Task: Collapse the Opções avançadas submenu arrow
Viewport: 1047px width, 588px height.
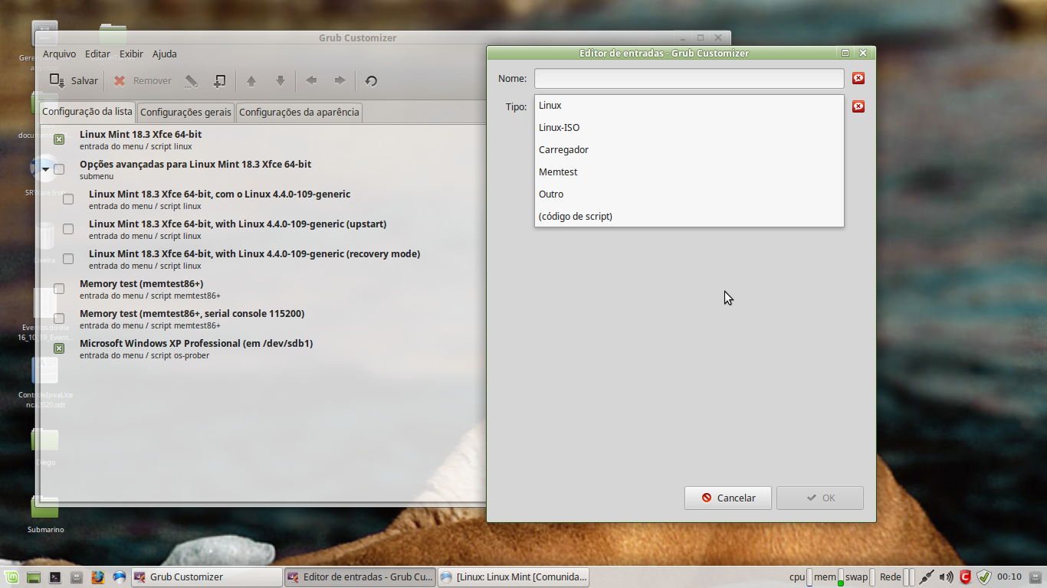Action: 45,169
